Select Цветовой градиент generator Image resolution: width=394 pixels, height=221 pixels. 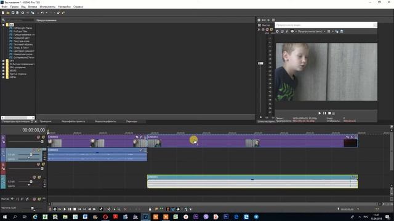(x=24, y=51)
